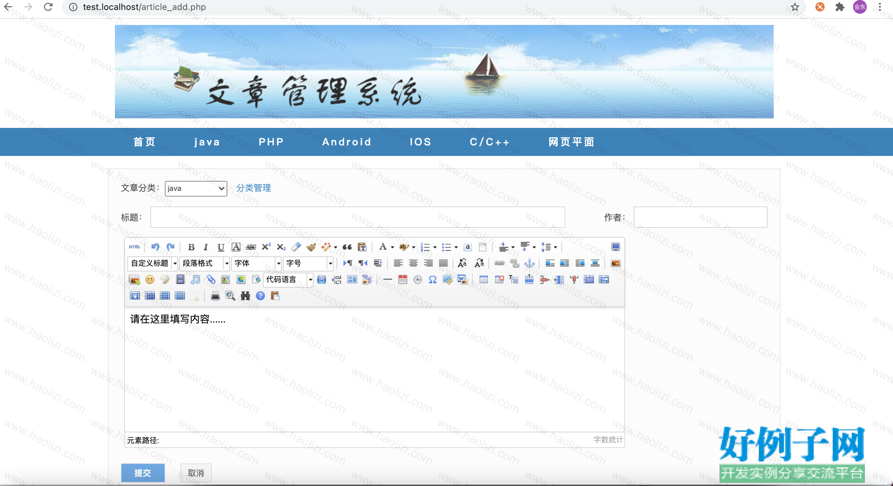The width and height of the screenshot is (893, 486).
Task: Align text to center
Action: (413, 263)
